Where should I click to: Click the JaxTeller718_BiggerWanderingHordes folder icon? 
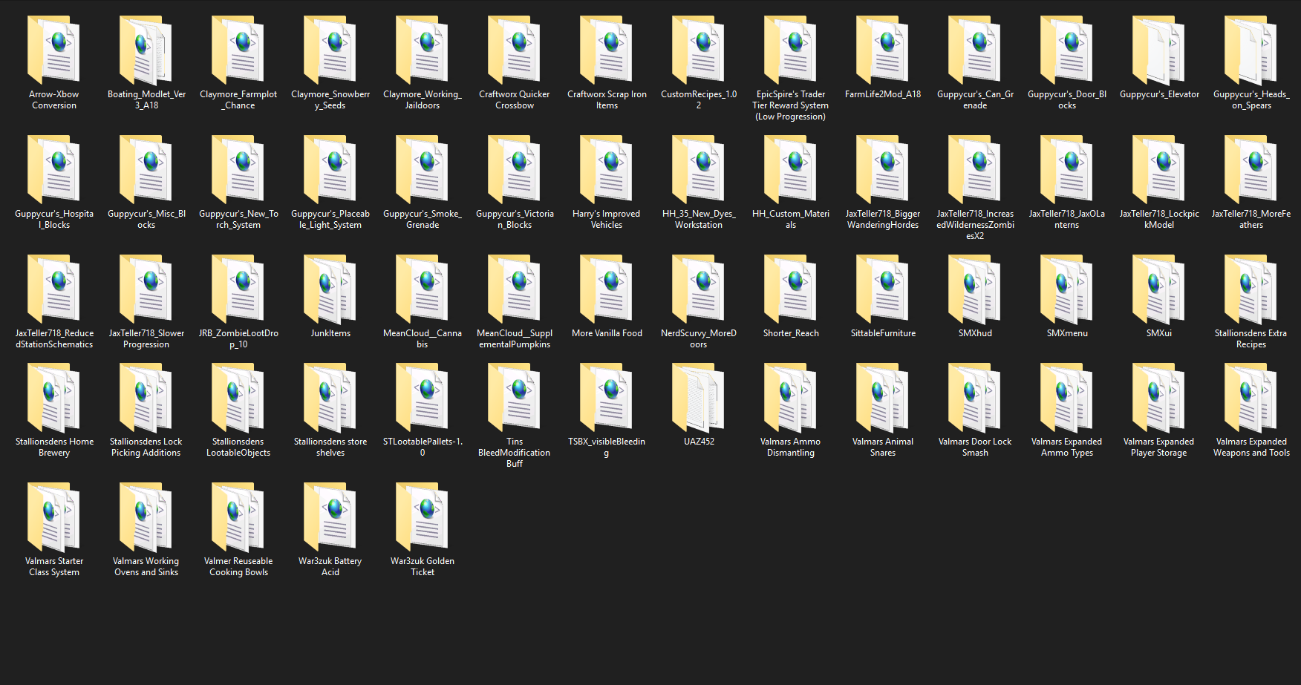coord(883,170)
